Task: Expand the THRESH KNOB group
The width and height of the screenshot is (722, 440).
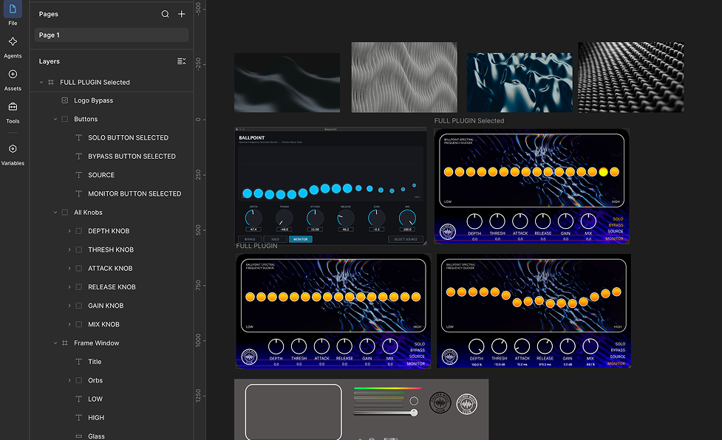Action: tap(69, 250)
